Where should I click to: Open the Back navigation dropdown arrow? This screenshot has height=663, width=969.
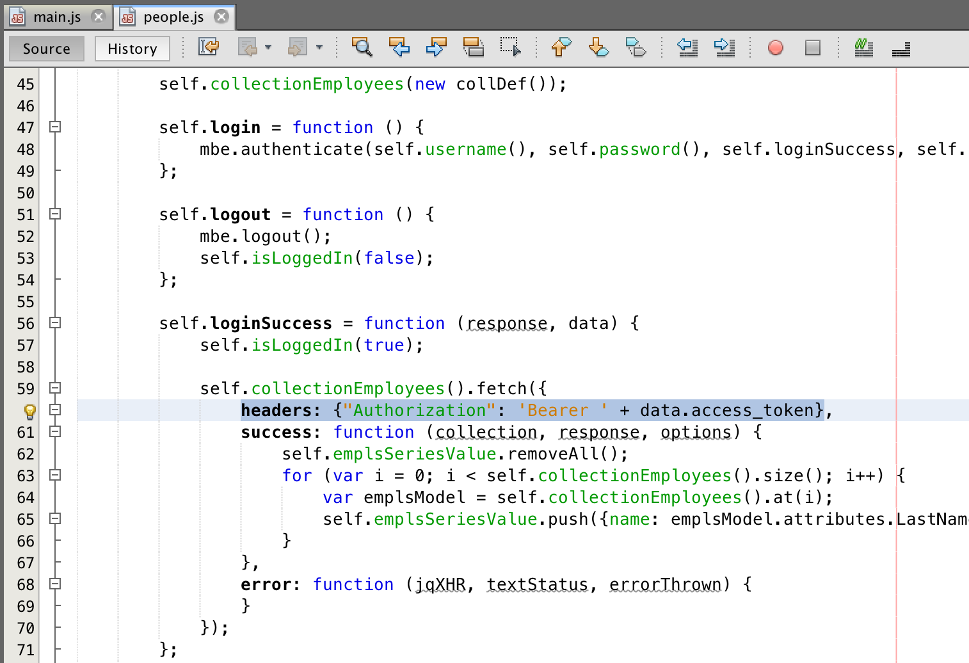coord(269,47)
